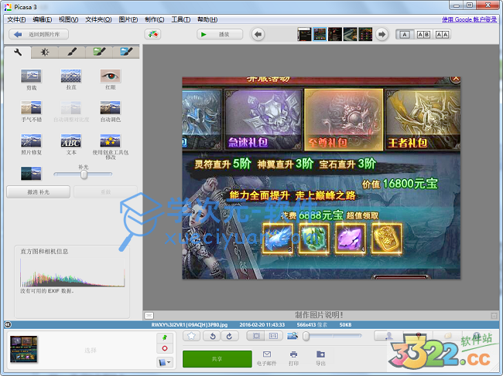
Task: Switch to single 'A' view mode
Action: [x=405, y=35]
